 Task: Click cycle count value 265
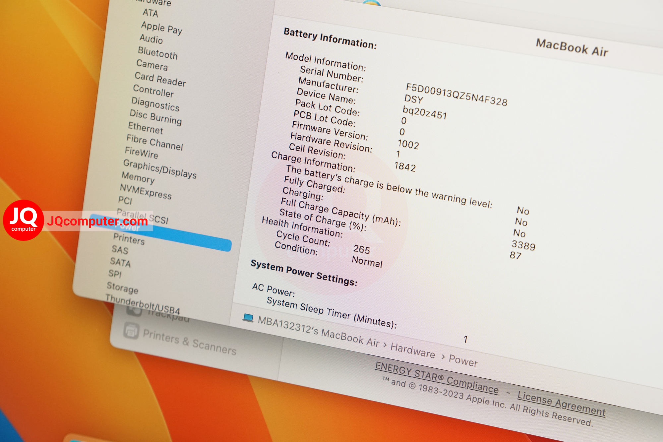(x=362, y=249)
